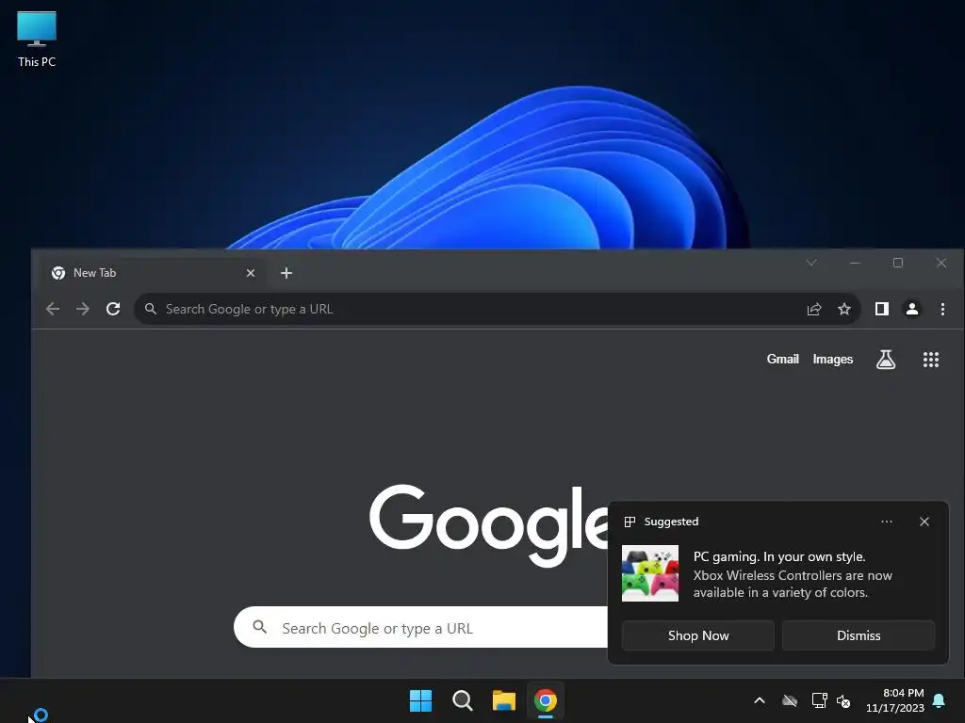The height and width of the screenshot is (723, 965).
Task: Open Chrome profile avatar menu
Action: 912,309
